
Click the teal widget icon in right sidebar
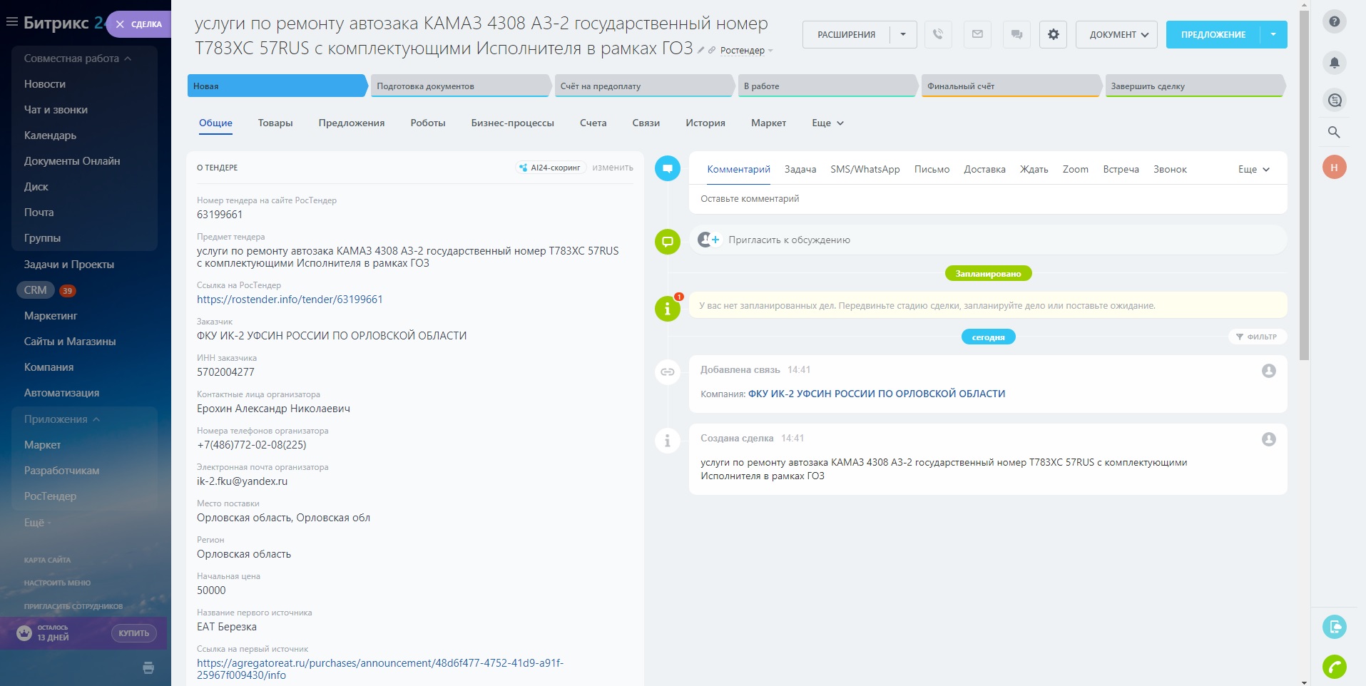1335,627
